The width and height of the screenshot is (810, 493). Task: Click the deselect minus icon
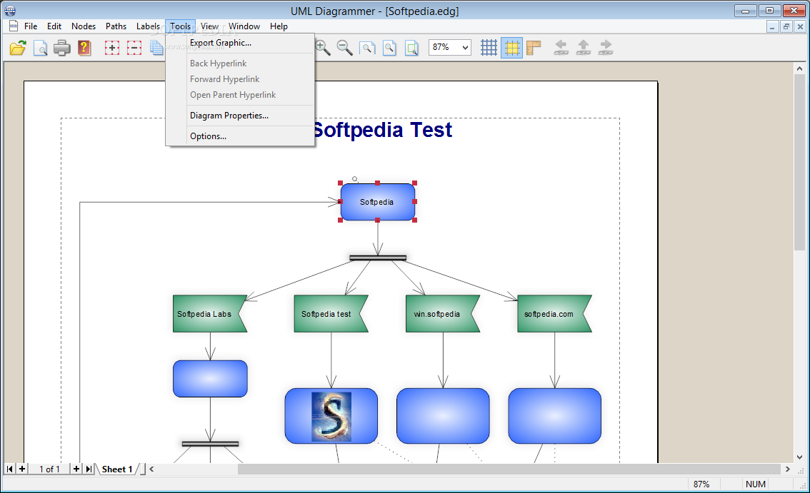click(134, 48)
